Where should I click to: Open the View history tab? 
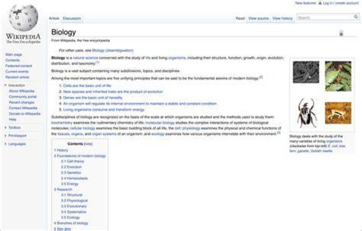coord(283,19)
